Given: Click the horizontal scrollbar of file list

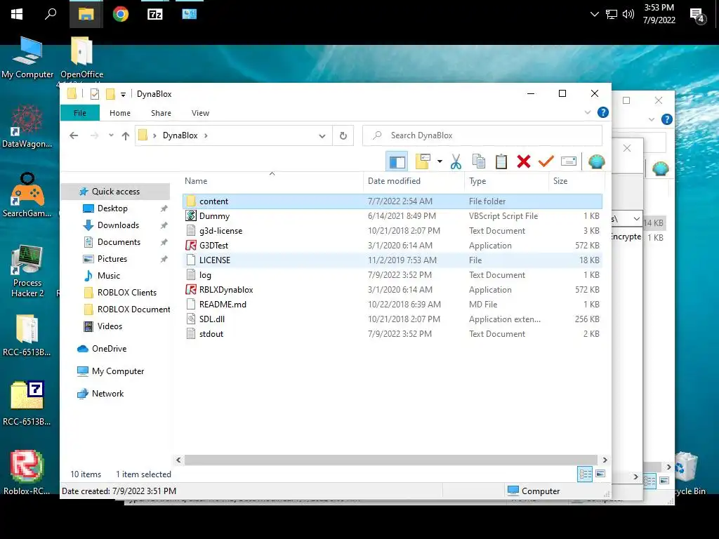Looking at the screenshot, I should 390,460.
